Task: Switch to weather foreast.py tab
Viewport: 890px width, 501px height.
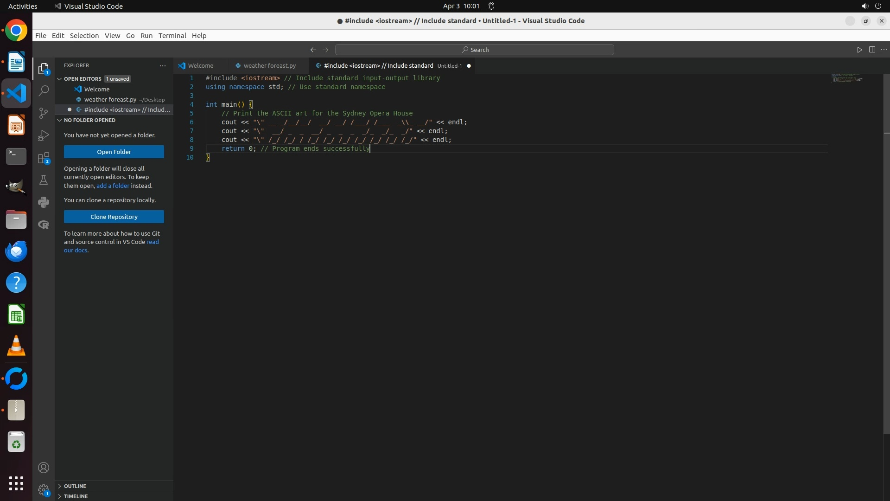Action: (x=269, y=66)
